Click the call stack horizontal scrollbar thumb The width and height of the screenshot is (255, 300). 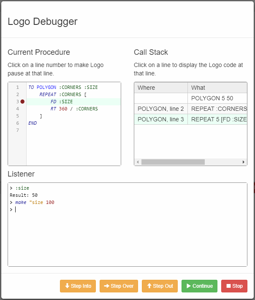pos(173,162)
